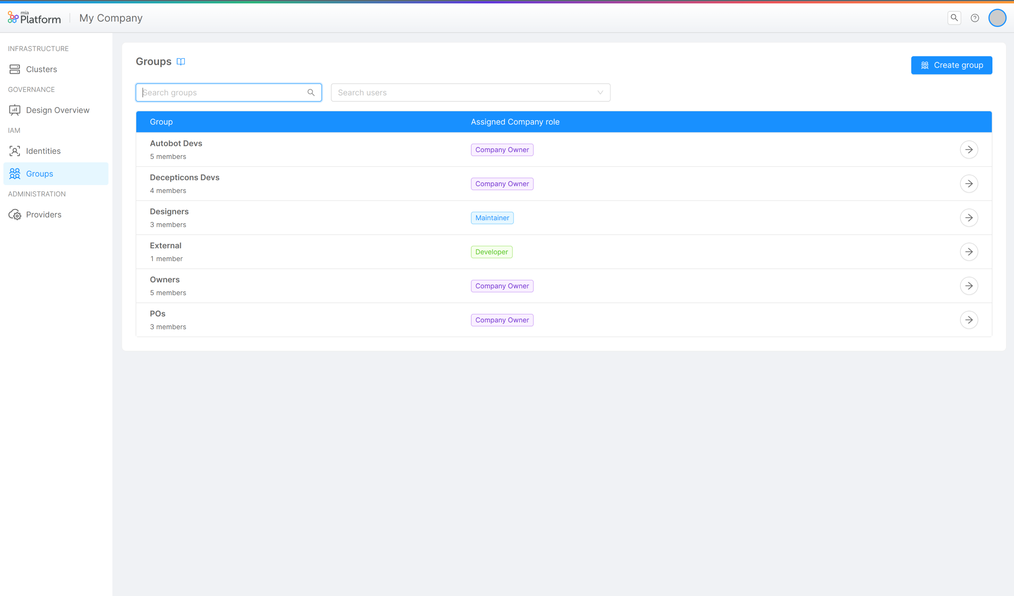Go to Clusters in sidebar
The width and height of the screenshot is (1014, 596).
[41, 69]
